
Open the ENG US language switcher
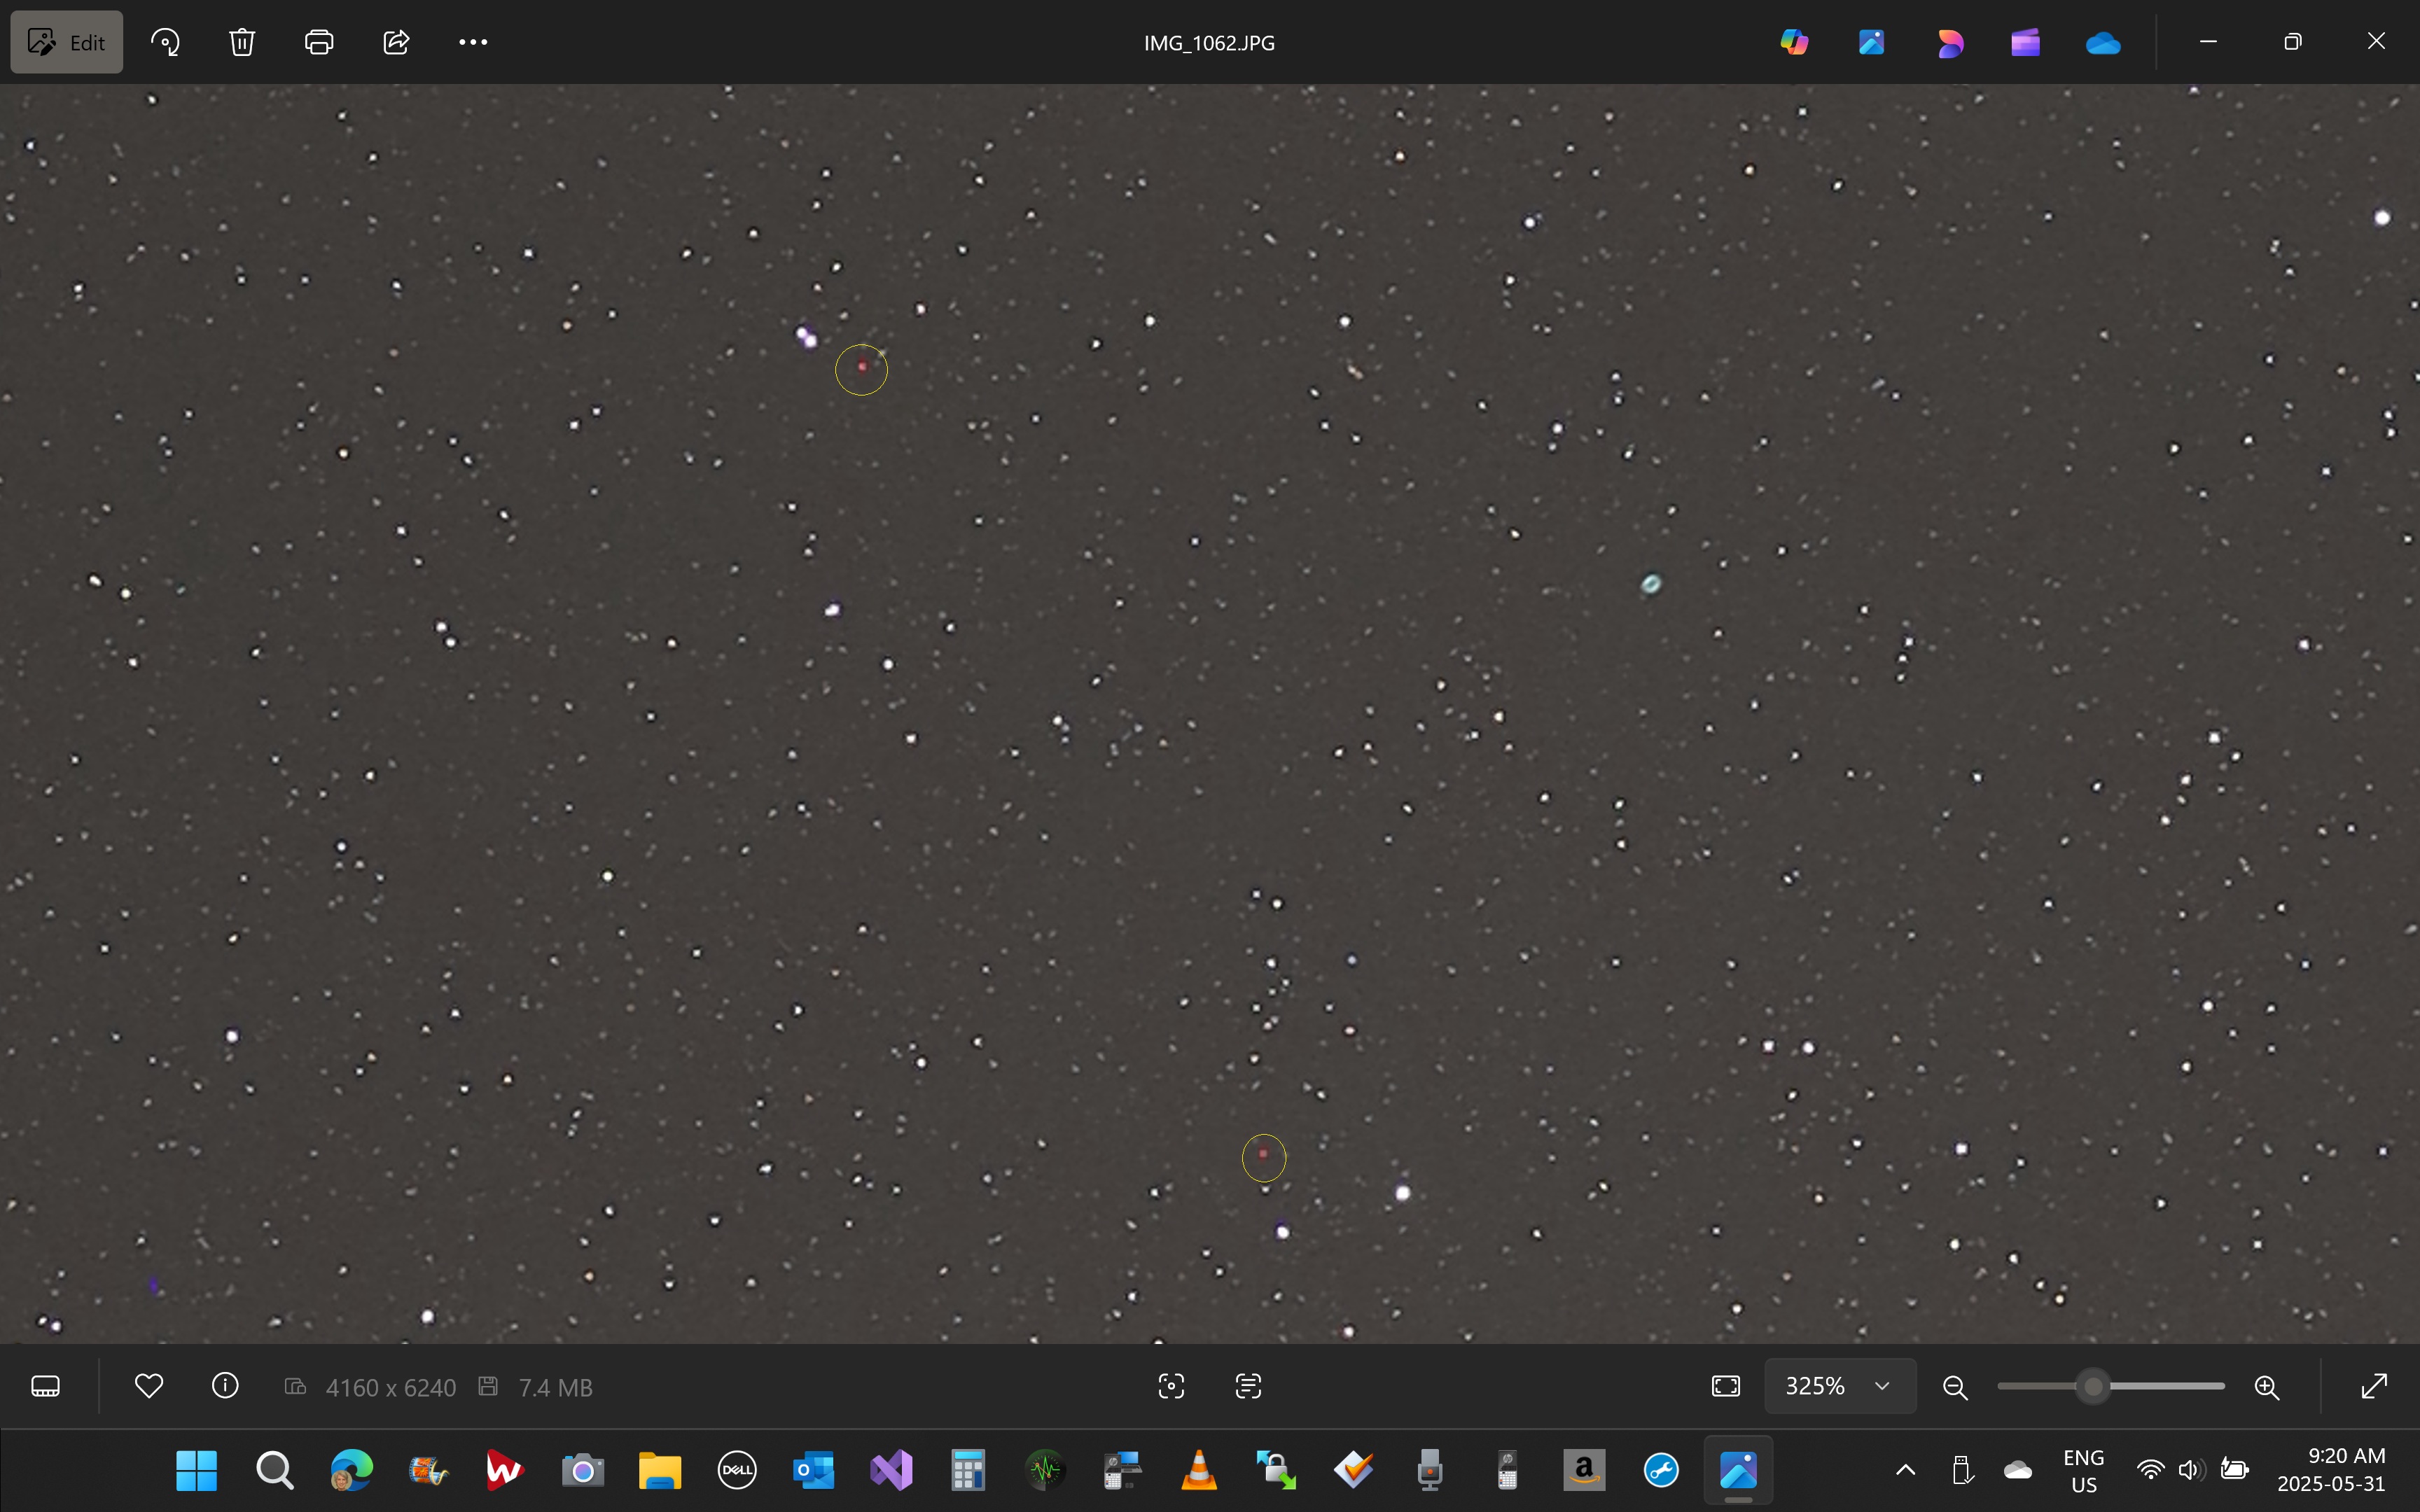click(2084, 1470)
